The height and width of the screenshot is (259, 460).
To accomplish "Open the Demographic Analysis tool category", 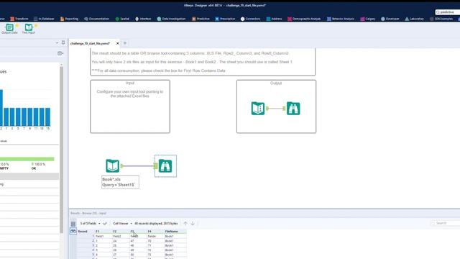I will [304, 19].
